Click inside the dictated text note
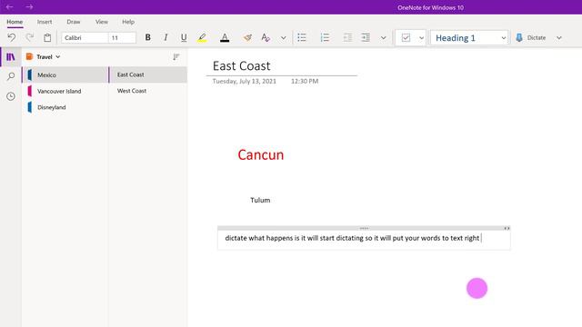Image resolution: width=582 pixels, height=327 pixels. pyautogui.click(x=352, y=238)
